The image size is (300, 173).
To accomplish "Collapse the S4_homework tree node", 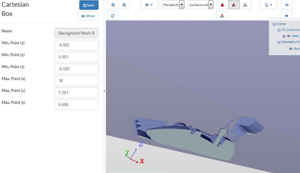I will pos(279,30).
